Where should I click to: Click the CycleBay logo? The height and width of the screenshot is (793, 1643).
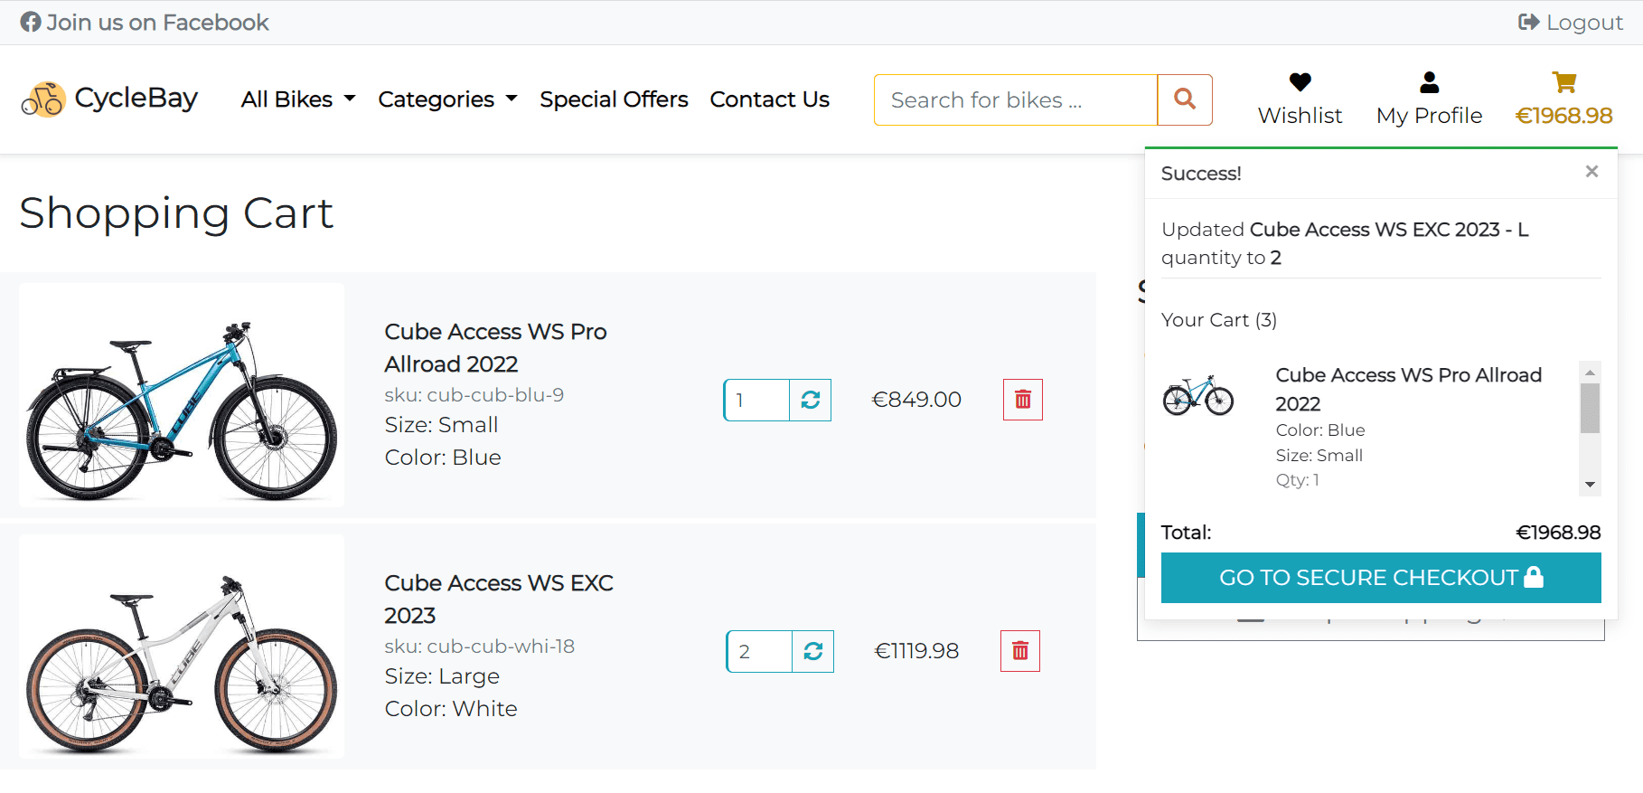(x=109, y=99)
